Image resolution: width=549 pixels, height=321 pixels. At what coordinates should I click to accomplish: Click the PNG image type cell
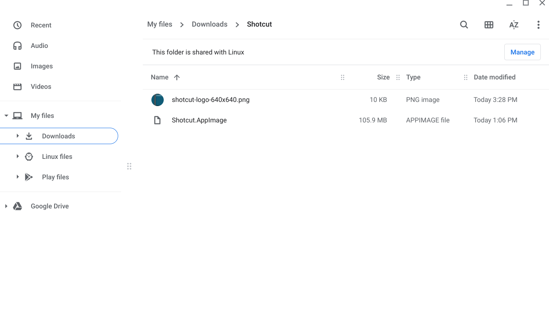(x=423, y=100)
